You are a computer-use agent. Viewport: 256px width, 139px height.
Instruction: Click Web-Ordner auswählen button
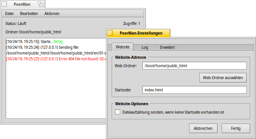(223, 78)
